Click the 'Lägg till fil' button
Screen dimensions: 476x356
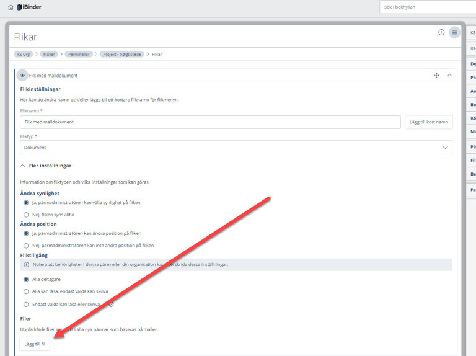[x=35, y=344]
